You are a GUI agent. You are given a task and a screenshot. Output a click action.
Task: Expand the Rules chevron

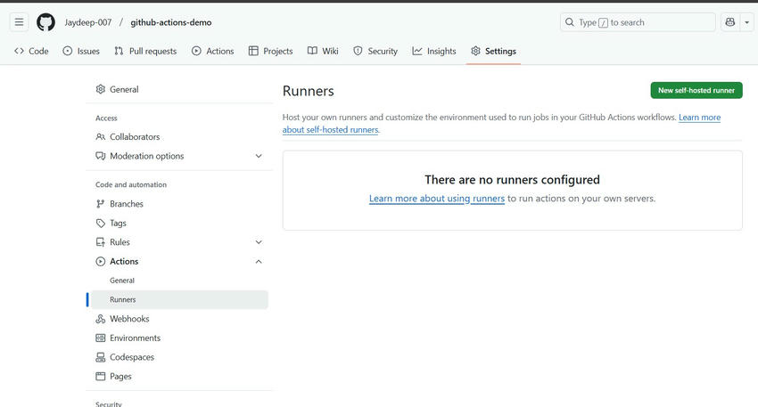click(x=259, y=242)
